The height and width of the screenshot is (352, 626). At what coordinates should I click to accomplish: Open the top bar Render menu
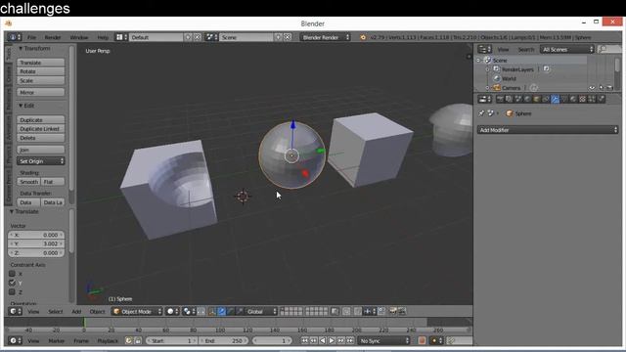pyautogui.click(x=52, y=37)
